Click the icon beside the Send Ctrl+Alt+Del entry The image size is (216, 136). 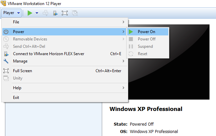[6, 46]
